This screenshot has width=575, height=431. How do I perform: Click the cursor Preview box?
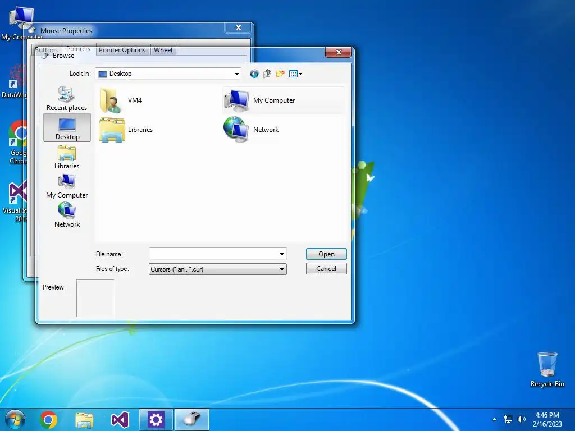coord(95,298)
